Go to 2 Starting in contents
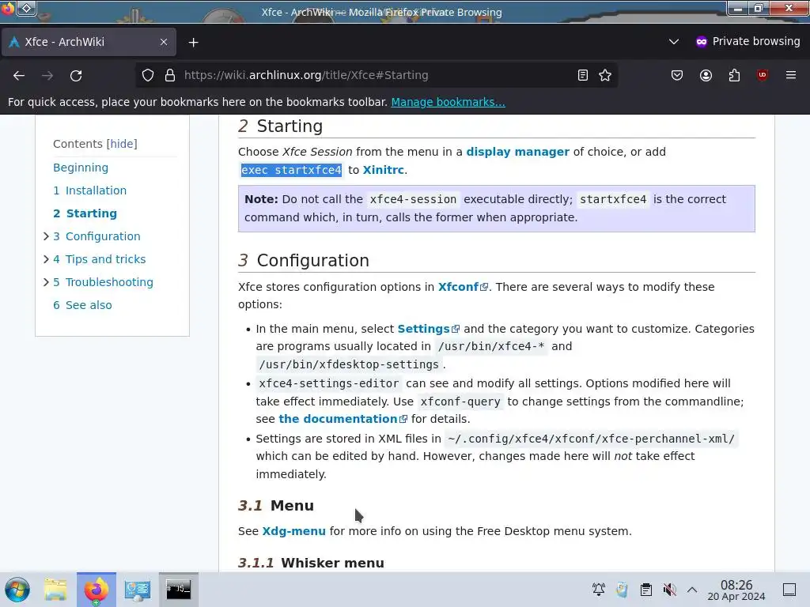This screenshot has height=607, width=810. click(x=85, y=213)
